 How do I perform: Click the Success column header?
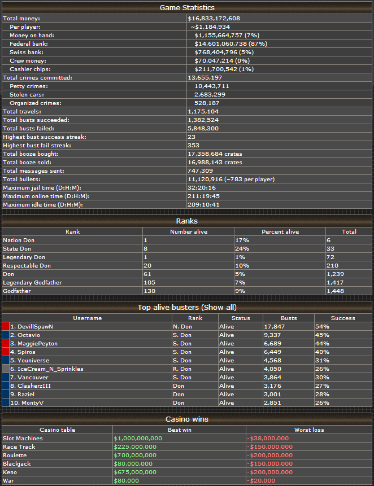click(343, 318)
